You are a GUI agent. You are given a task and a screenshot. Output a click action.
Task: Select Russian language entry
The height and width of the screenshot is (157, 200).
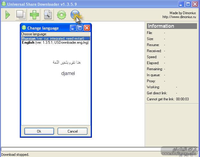pos(56,39)
